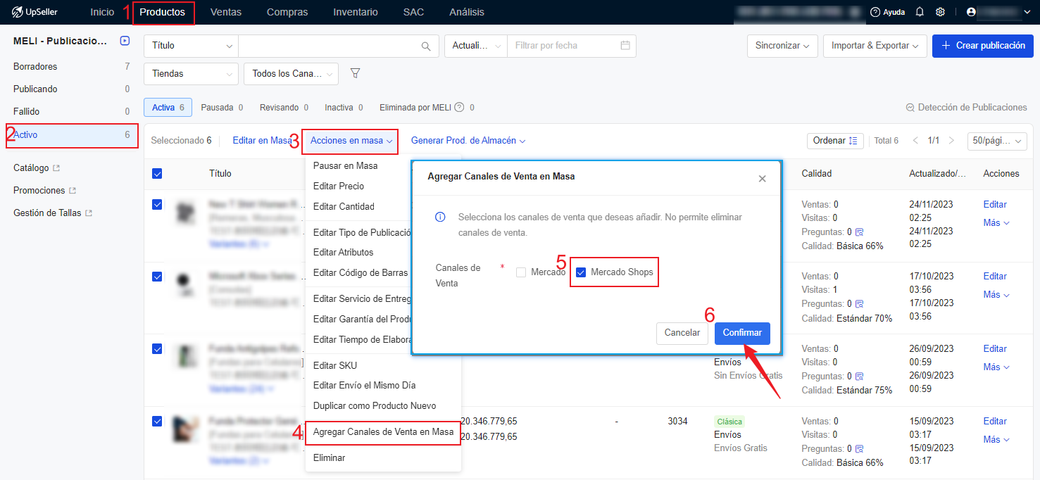This screenshot has height=480, width=1040.
Task: Uncheck the row updated 26/09/2023 checkbox
Action: point(157,349)
